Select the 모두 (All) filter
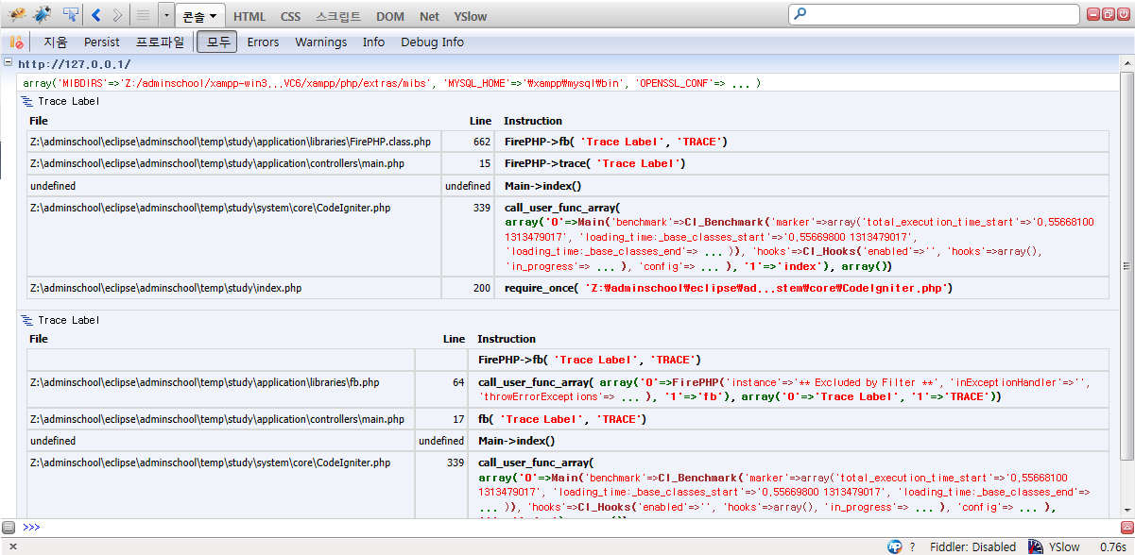The image size is (1135, 555). click(216, 42)
